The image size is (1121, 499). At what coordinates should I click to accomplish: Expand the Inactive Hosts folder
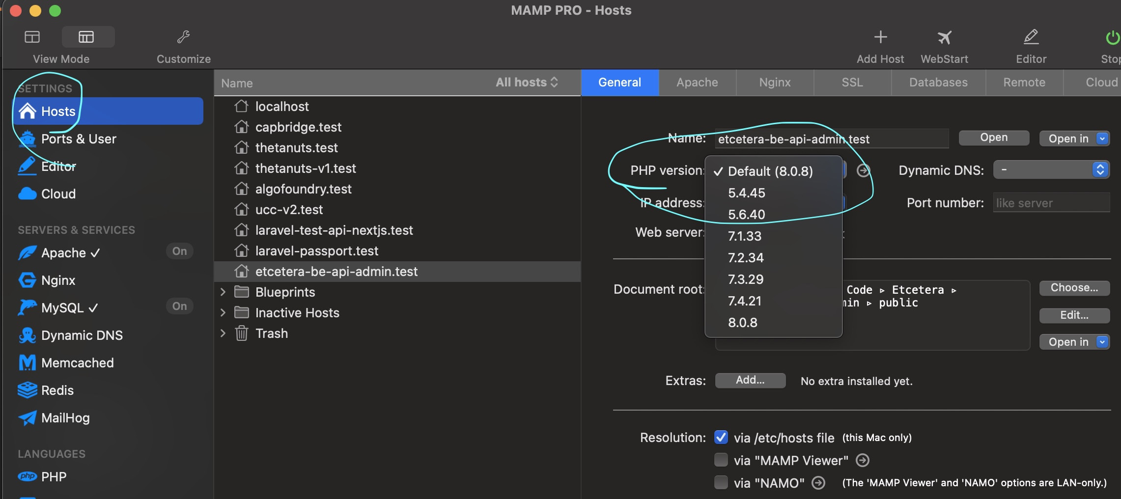coord(223,313)
